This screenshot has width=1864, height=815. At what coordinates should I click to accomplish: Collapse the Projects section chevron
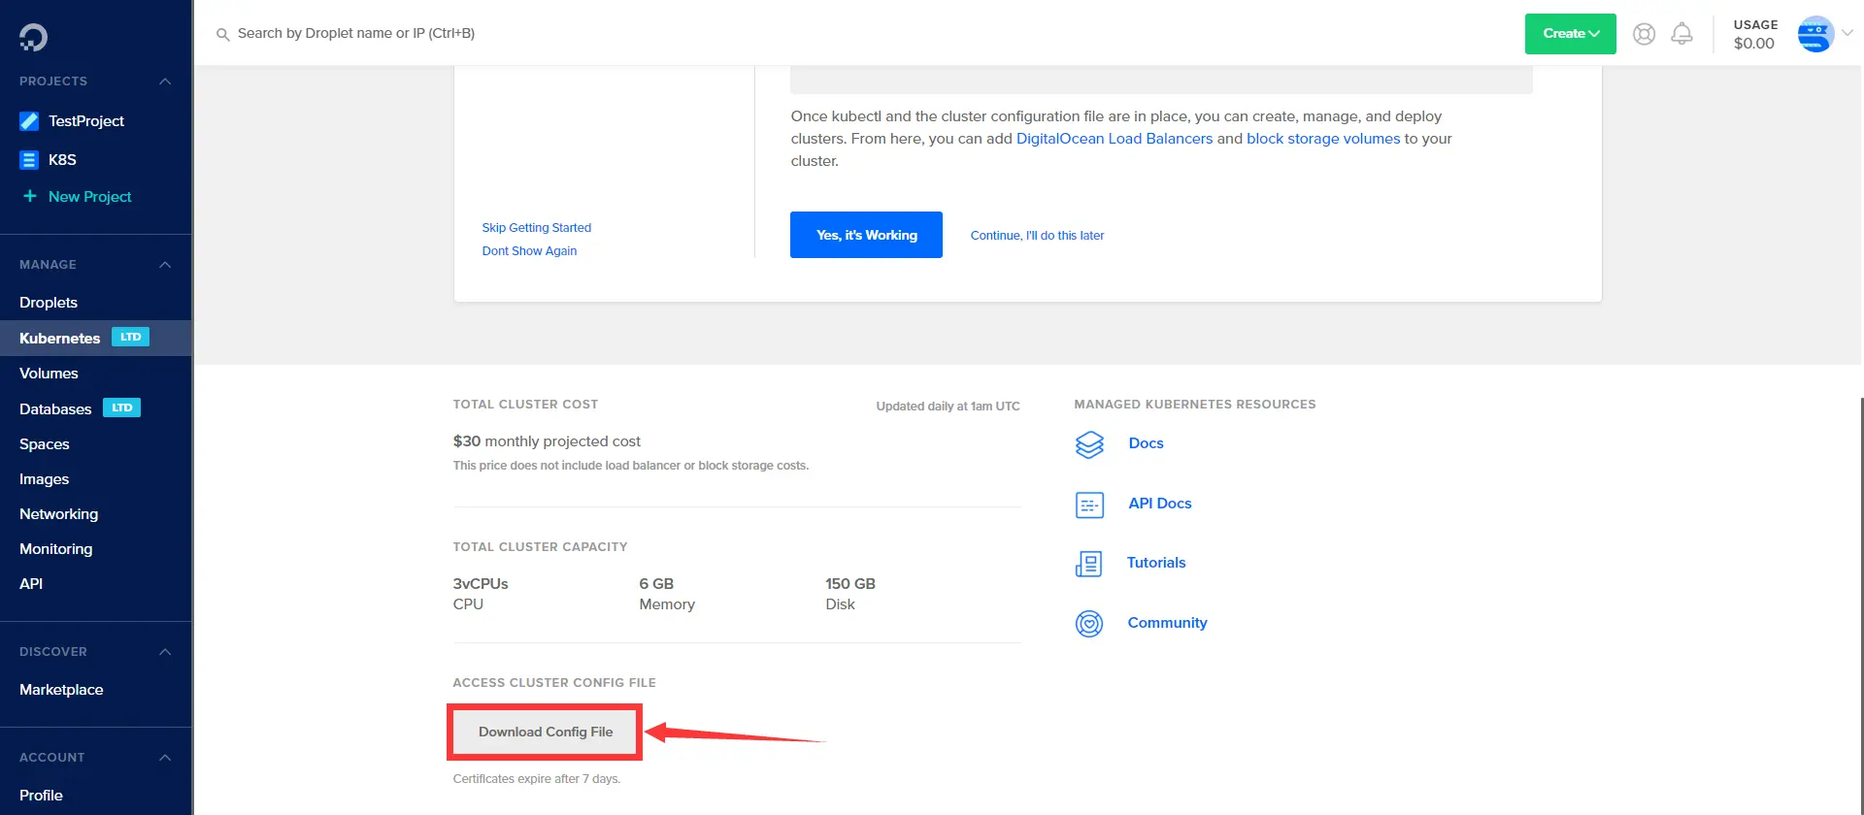click(x=165, y=81)
